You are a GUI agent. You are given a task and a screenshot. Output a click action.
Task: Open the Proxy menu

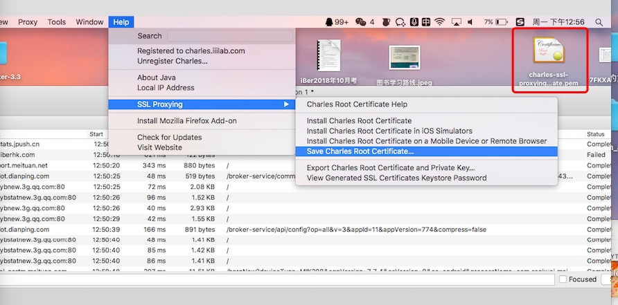pyautogui.click(x=28, y=22)
